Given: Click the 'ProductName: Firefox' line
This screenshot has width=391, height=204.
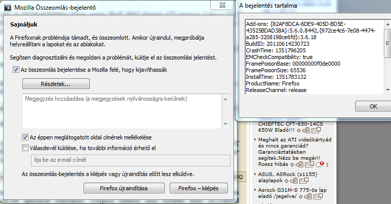Looking at the screenshot, I should click(x=273, y=83).
